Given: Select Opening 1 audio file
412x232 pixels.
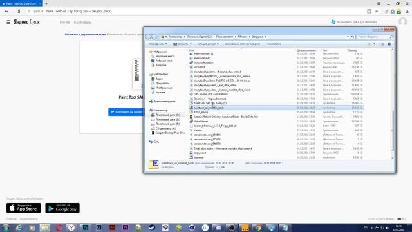Looking at the screenshot, I should click(207, 99).
